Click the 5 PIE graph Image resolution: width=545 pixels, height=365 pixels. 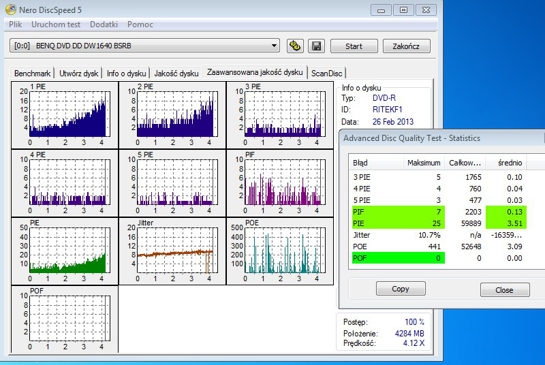(172, 183)
